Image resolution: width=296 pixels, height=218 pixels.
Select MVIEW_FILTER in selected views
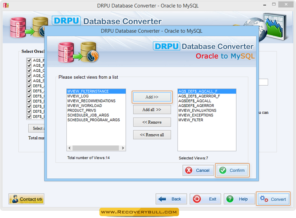coord(207,120)
